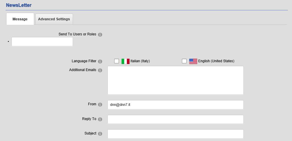Click the Italian flag icon

125,61
